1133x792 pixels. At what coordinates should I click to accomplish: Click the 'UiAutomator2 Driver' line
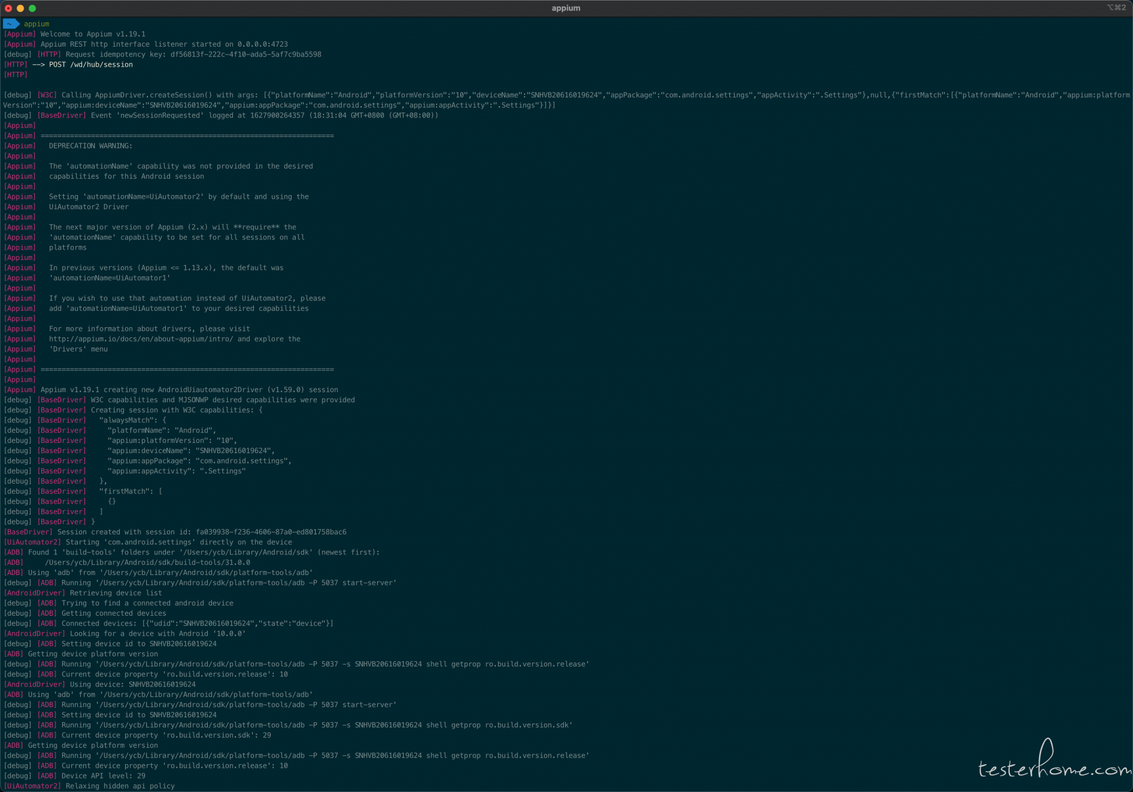pos(89,207)
